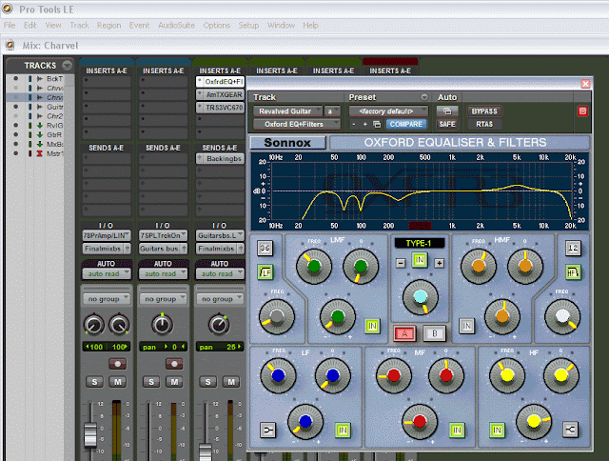The height and width of the screenshot is (461, 609).
Task: Open the Revalved Guitar track selector
Action: (287, 111)
